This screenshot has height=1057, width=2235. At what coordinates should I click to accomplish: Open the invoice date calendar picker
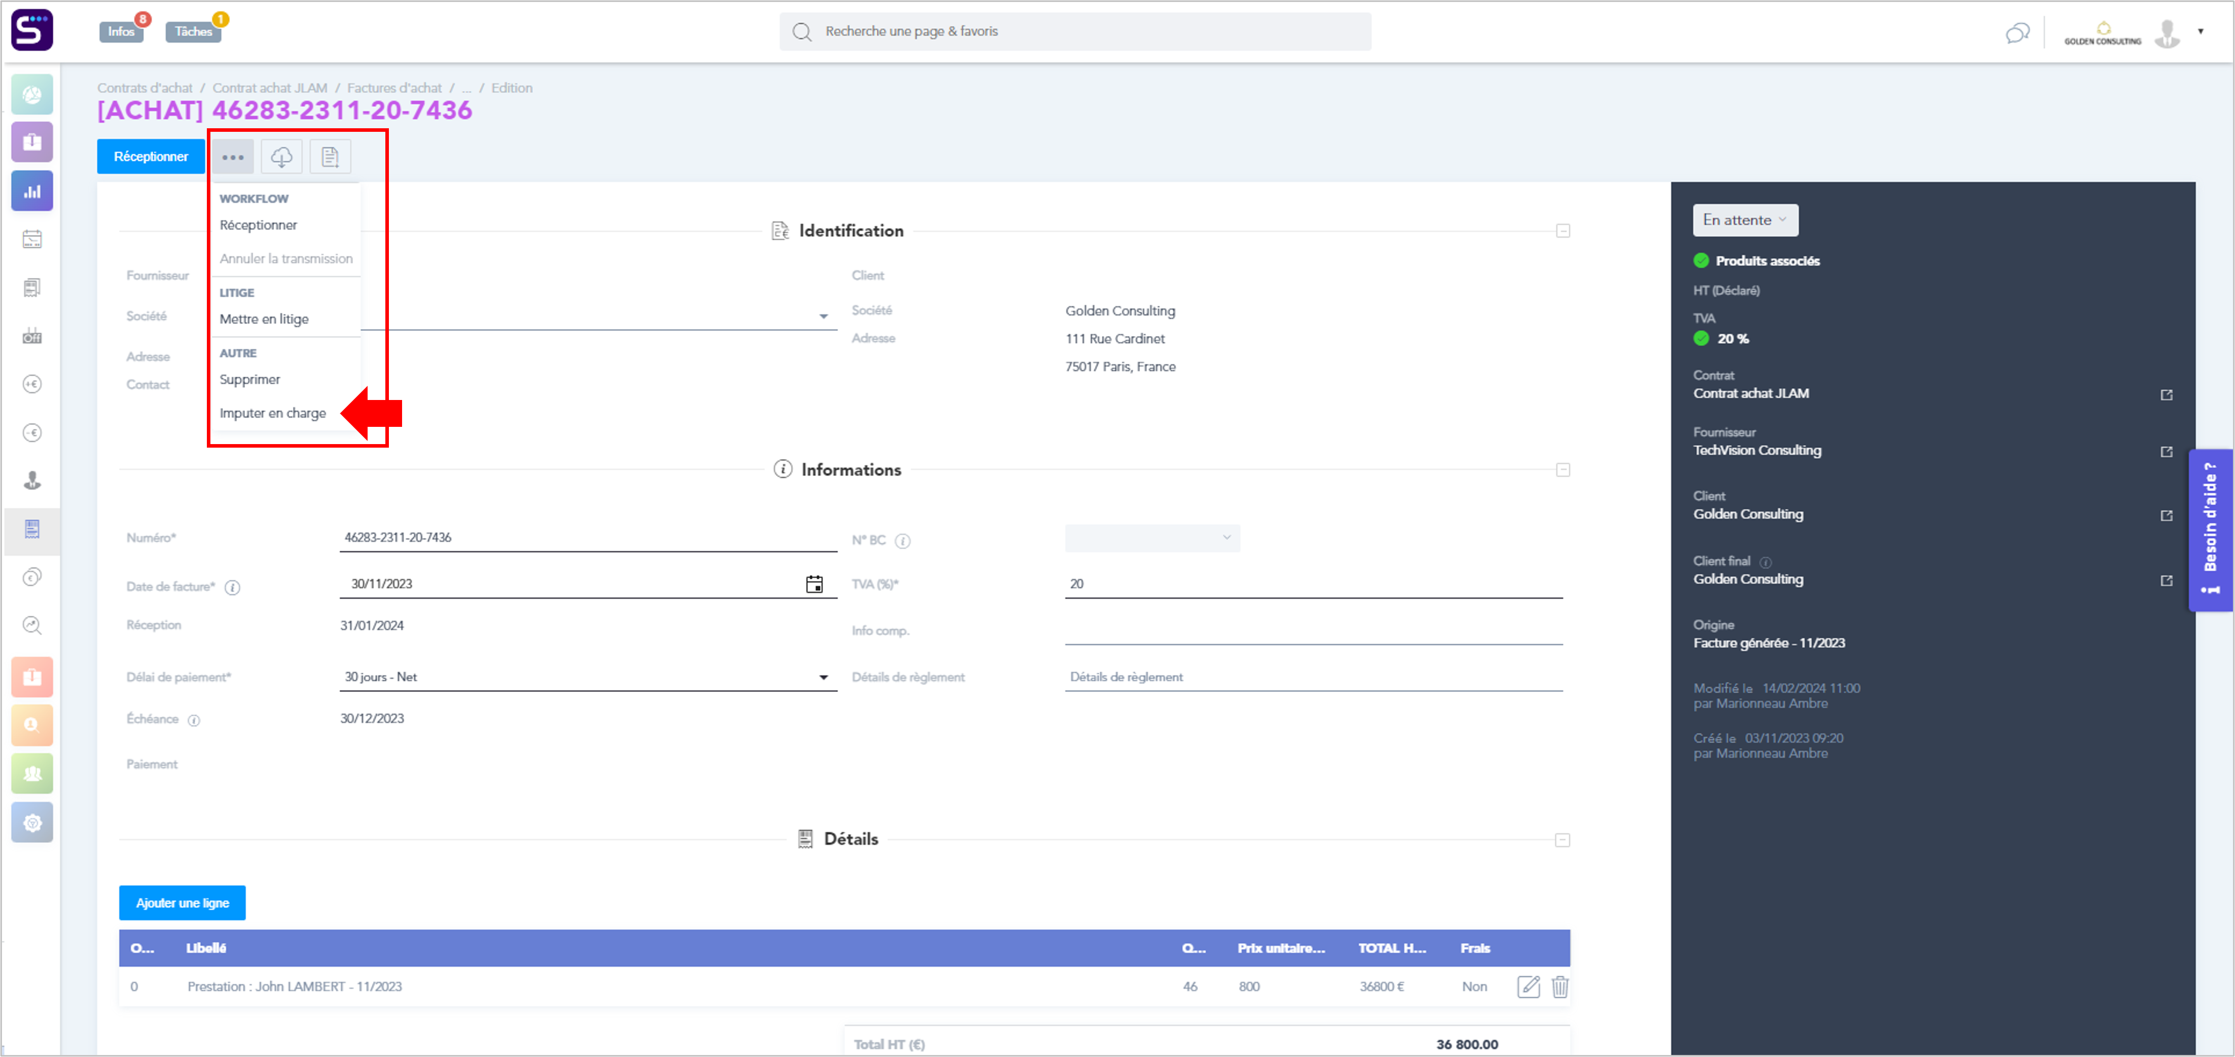point(814,584)
